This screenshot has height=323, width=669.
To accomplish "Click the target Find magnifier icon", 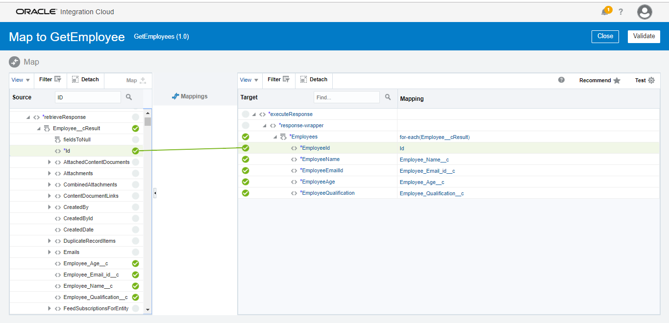I will click(x=388, y=97).
